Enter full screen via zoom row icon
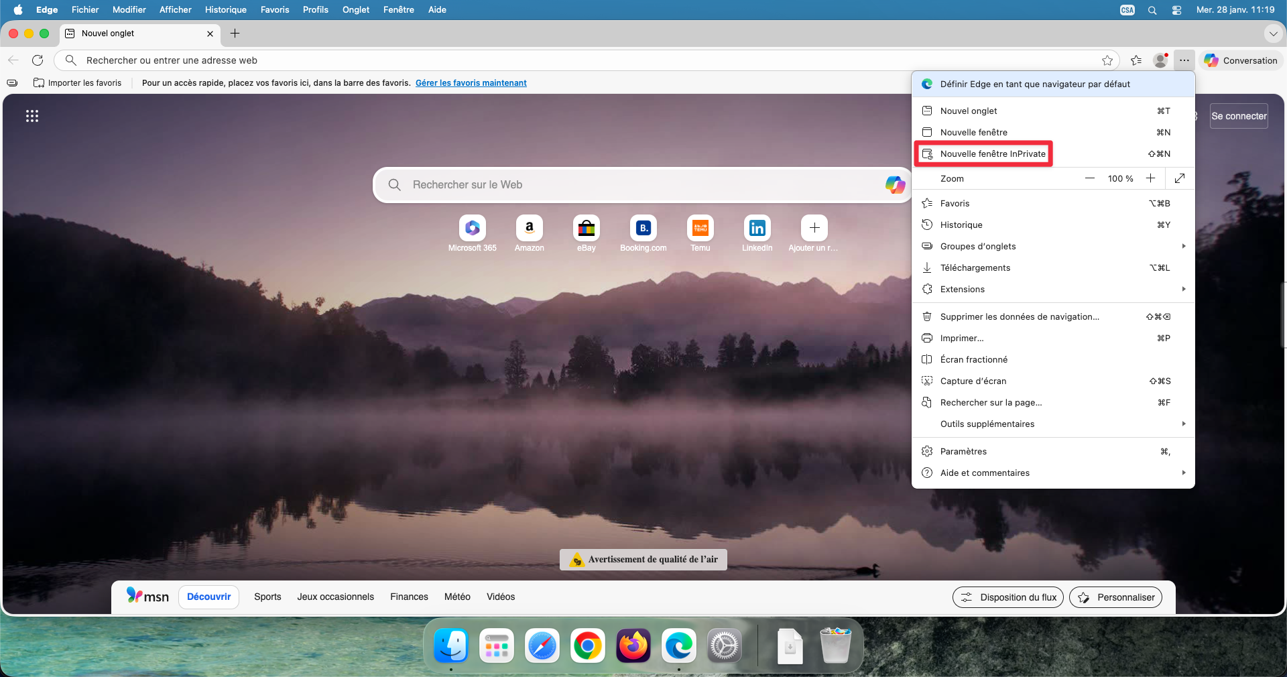The width and height of the screenshot is (1287, 677). [x=1180, y=178]
